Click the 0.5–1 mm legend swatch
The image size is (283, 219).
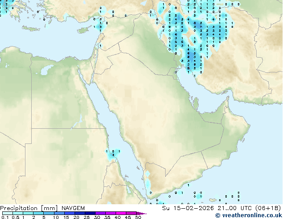point(18,213)
